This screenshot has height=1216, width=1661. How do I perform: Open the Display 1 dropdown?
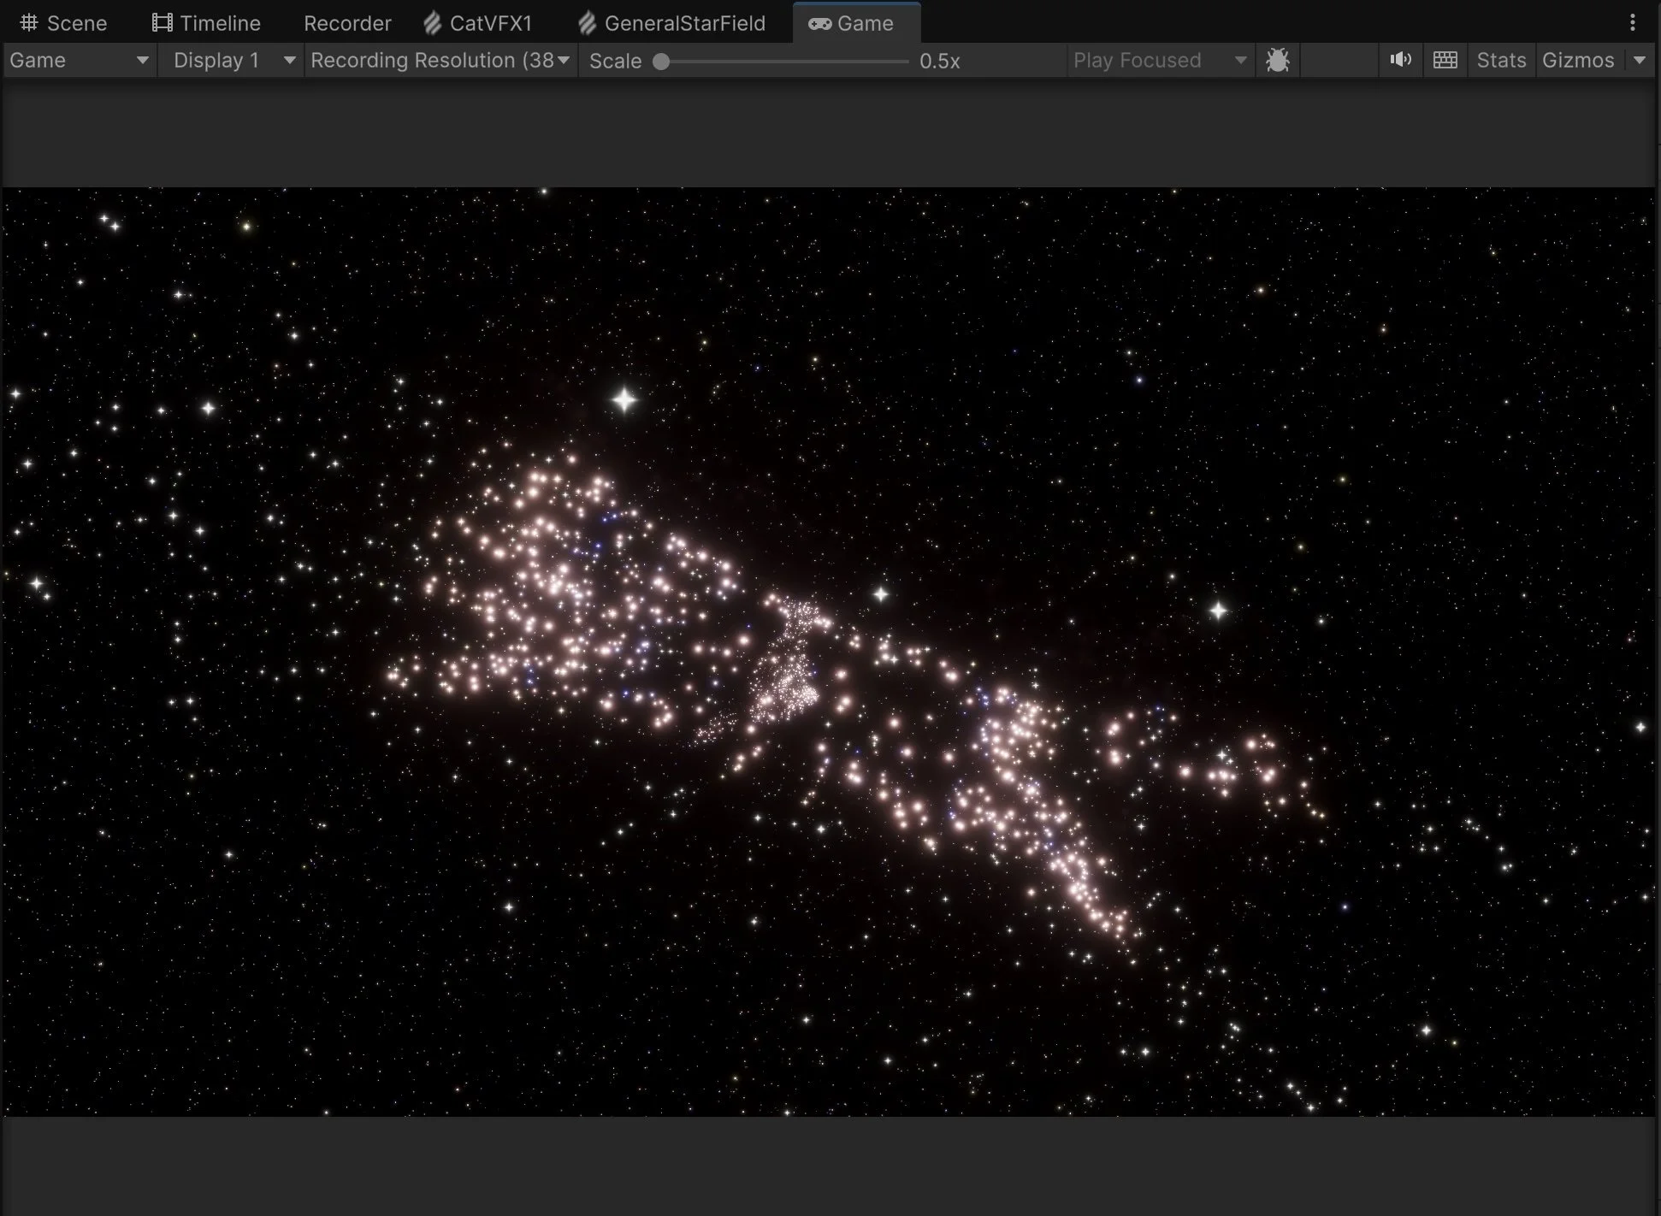tap(231, 60)
